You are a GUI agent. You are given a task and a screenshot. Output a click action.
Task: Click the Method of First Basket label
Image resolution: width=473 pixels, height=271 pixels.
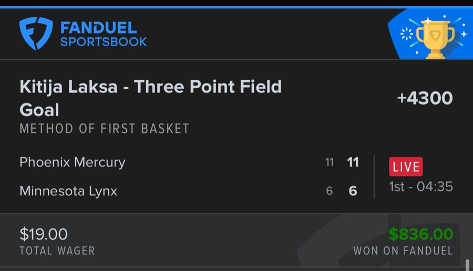click(104, 129)
